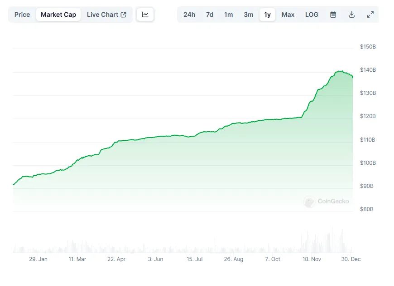
Task: Click the $150B axis label
Action: (367, 46)
